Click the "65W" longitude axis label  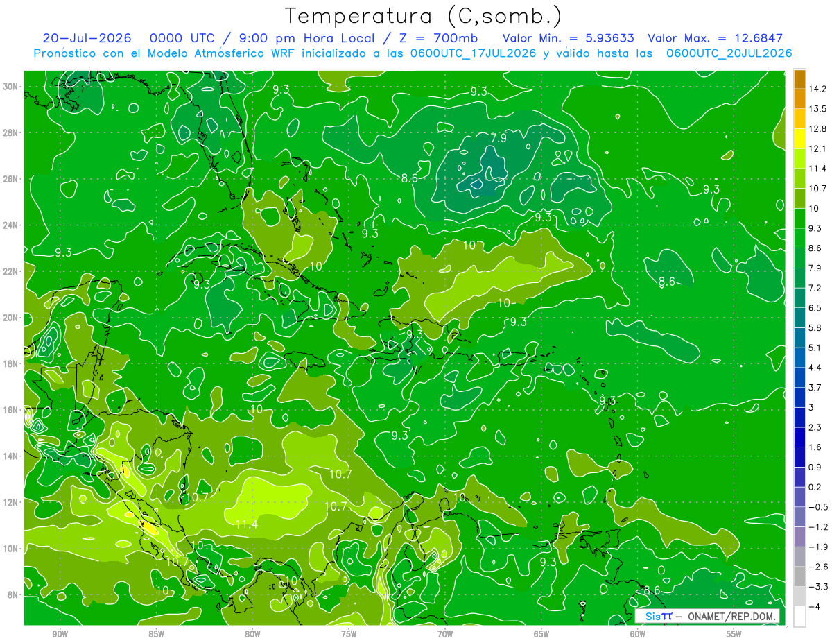coord(541,634)
